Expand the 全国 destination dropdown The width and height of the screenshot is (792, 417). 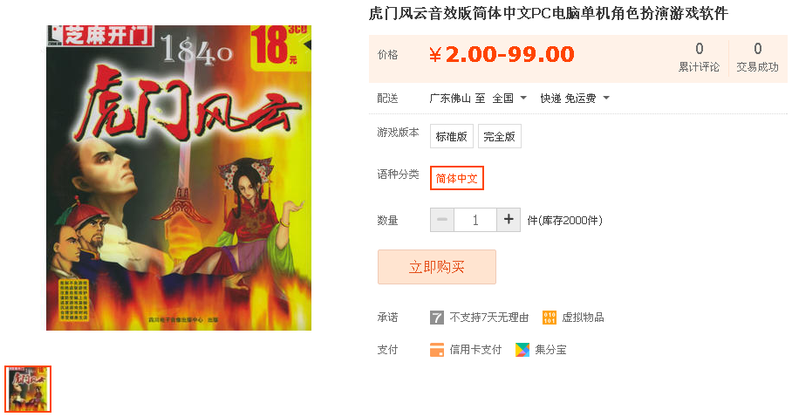[x=509, y=98]
